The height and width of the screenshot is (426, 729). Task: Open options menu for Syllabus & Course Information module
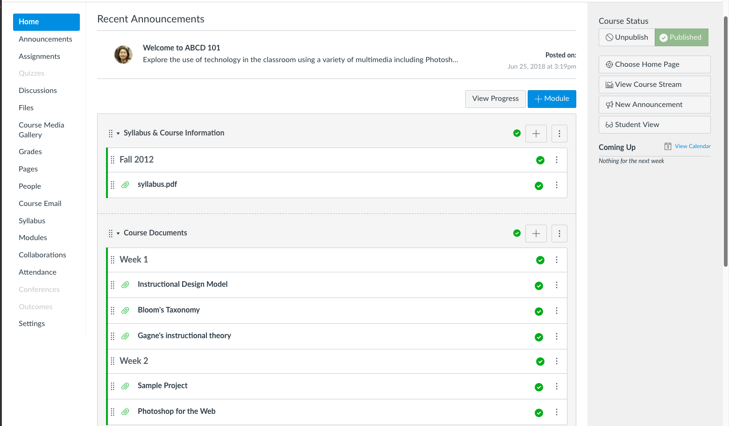click(559, 134)
